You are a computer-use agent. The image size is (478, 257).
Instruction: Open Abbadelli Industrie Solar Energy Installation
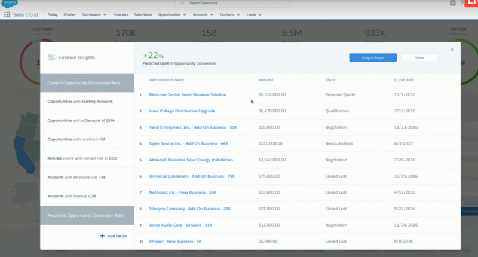(x=191, y=160)
